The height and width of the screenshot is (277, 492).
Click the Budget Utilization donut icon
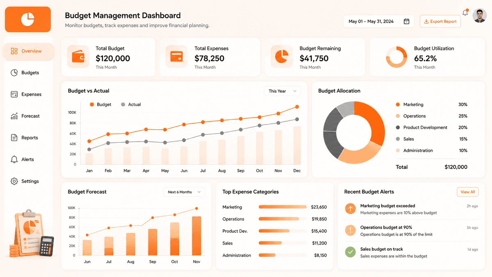coord(396,57)
